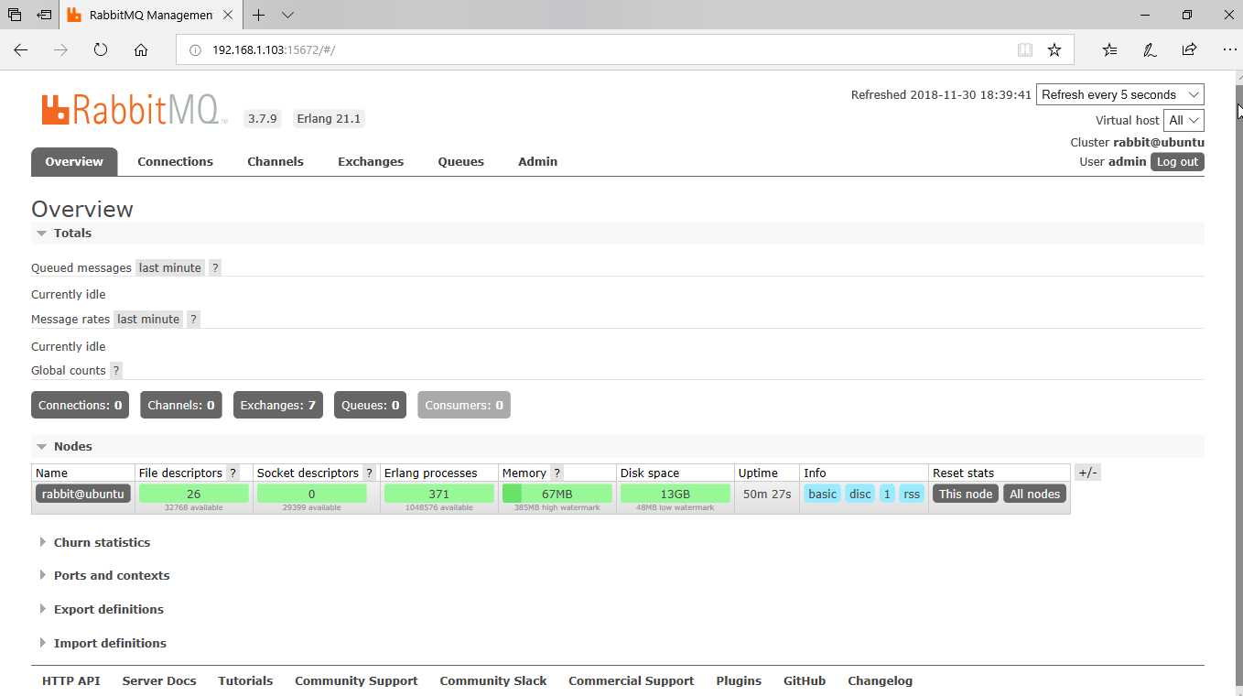Open the rabbit@ubuntu node link
The width and height of the screenshot is (1243, 696).
tap(82, 495)
